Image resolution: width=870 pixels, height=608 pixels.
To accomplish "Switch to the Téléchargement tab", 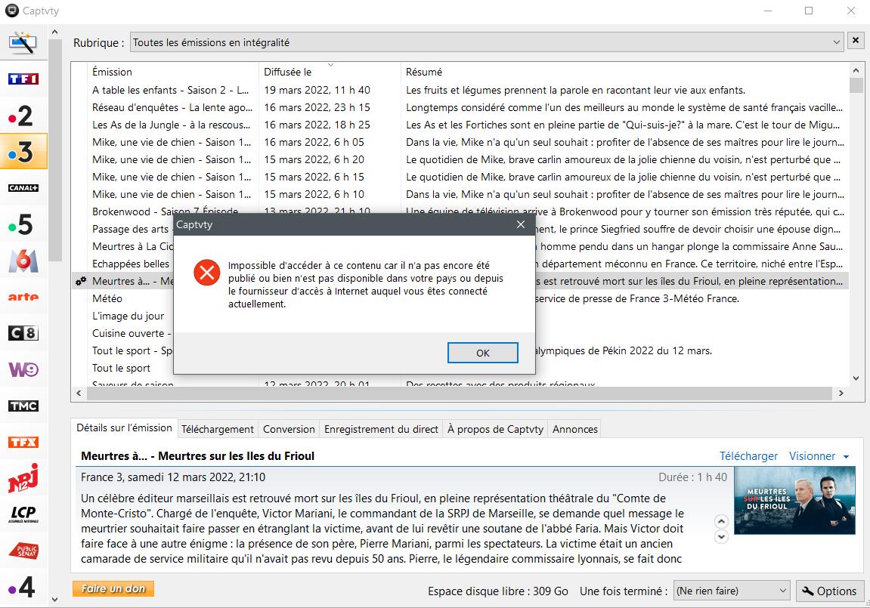I will (218, 429).
